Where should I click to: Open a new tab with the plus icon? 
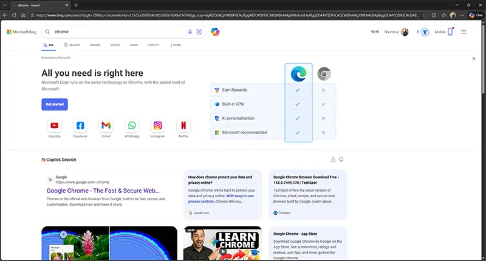(x=76, y=5)
